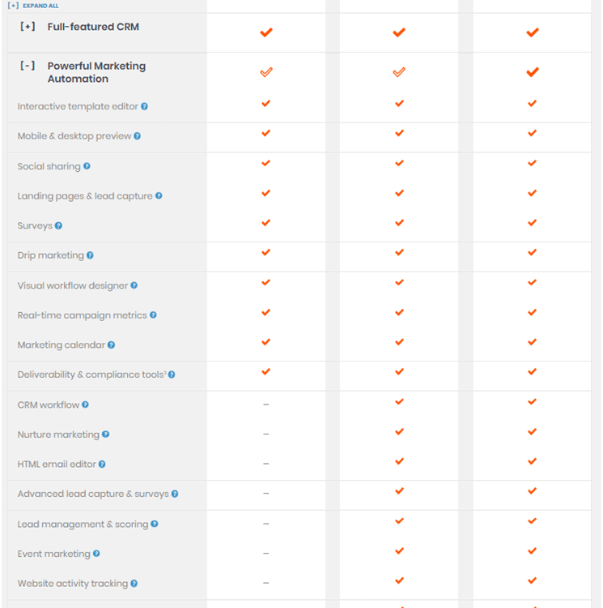The image size is (603, 608).
Task: Click the Lead management & scoring label
Action: pyautogui.click(x=83, y=524)
